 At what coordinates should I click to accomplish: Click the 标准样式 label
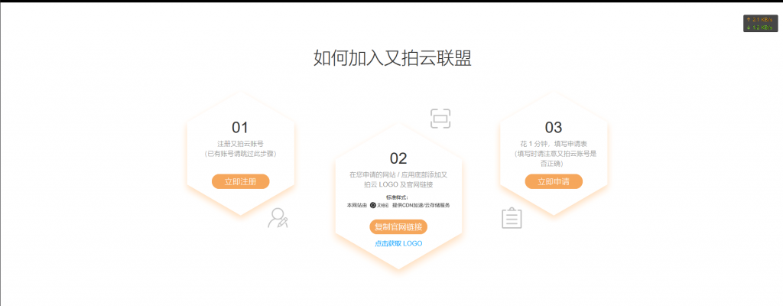coord(398,197)
